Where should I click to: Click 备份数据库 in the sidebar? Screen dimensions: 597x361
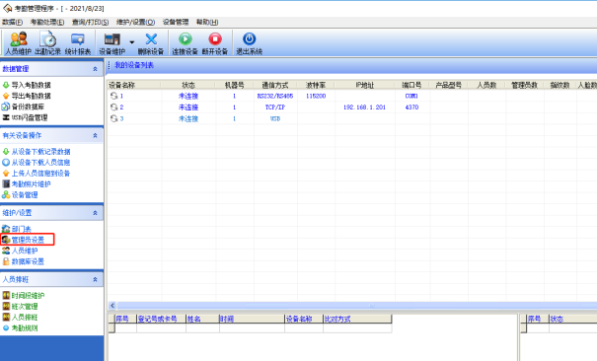(x=28, y=107)
